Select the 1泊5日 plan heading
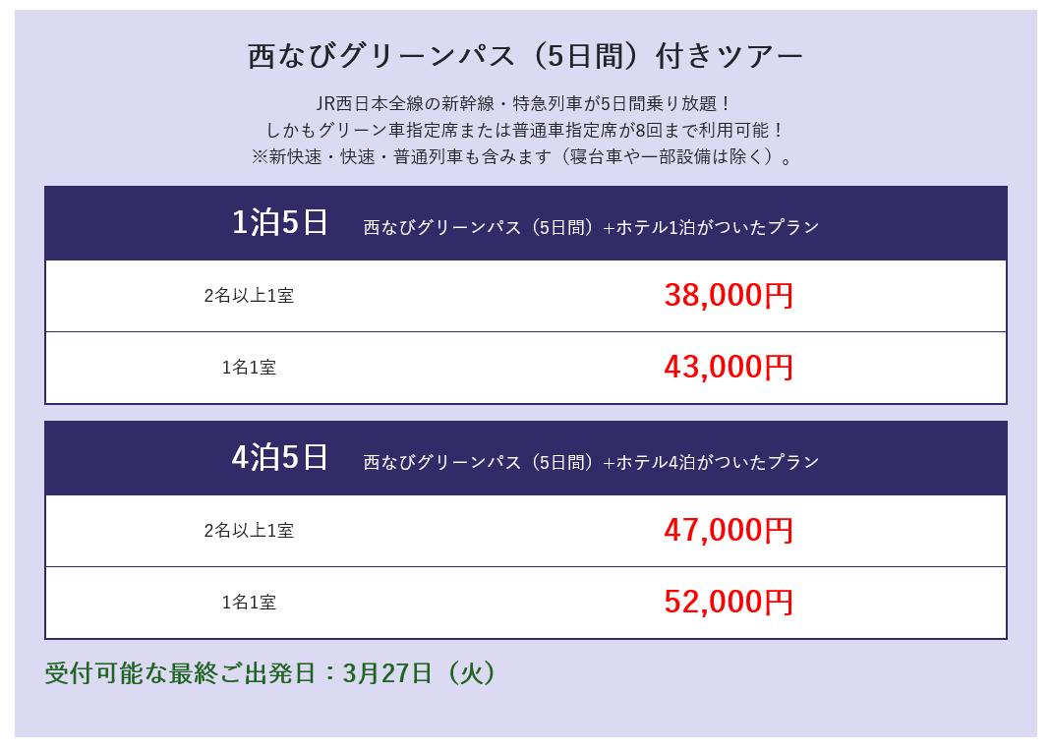The height and width of the screenshot is (751, 1051). (x=280, y=223)
